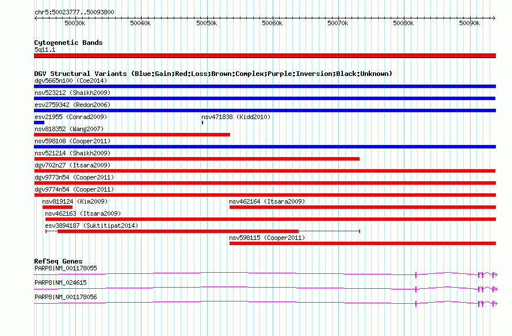
Task: Click the dgv5665n100 (Coe2014) blue gain bar
Action: tap(265, 86)
